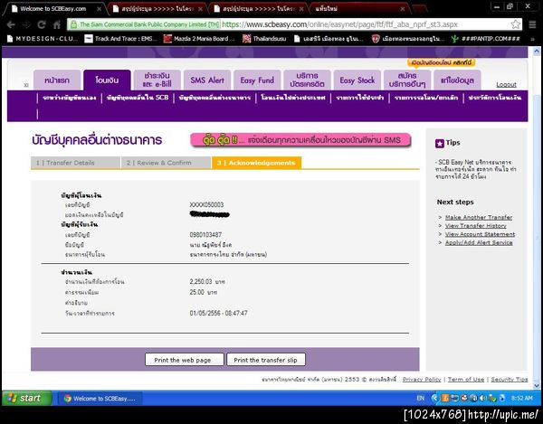Viewport: 543px width, 424px height.
Task: Click the Logout link
Action: coord(506,84)
